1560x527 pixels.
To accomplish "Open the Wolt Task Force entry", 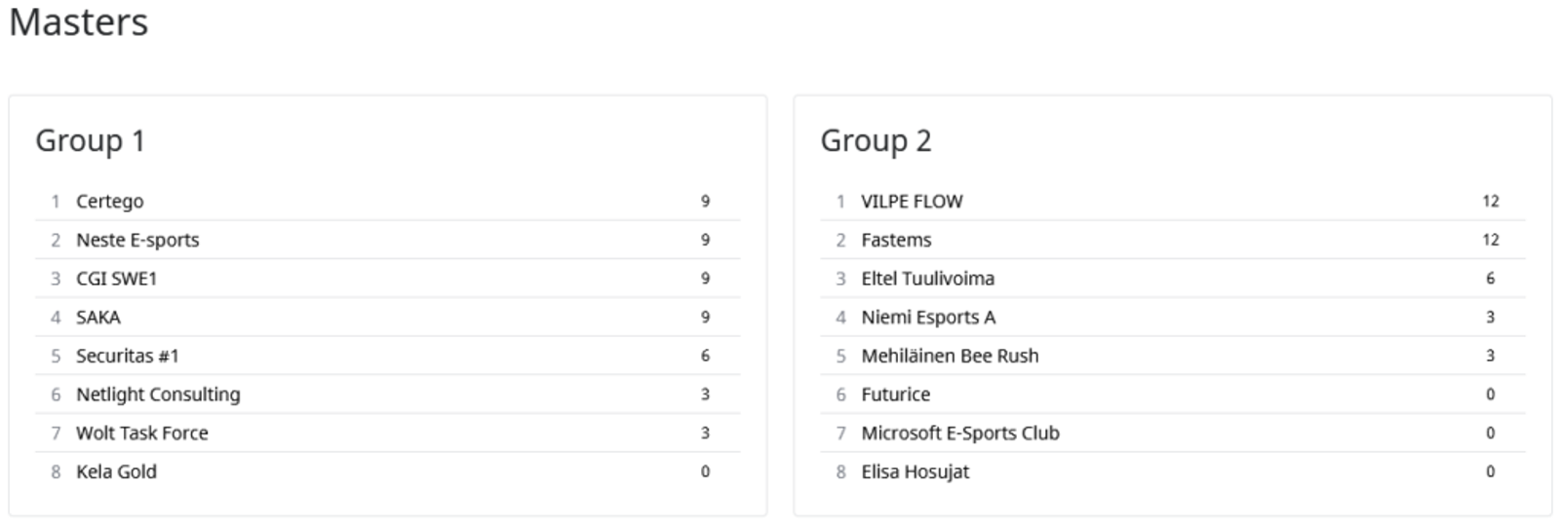I will [x=142, y=433].
